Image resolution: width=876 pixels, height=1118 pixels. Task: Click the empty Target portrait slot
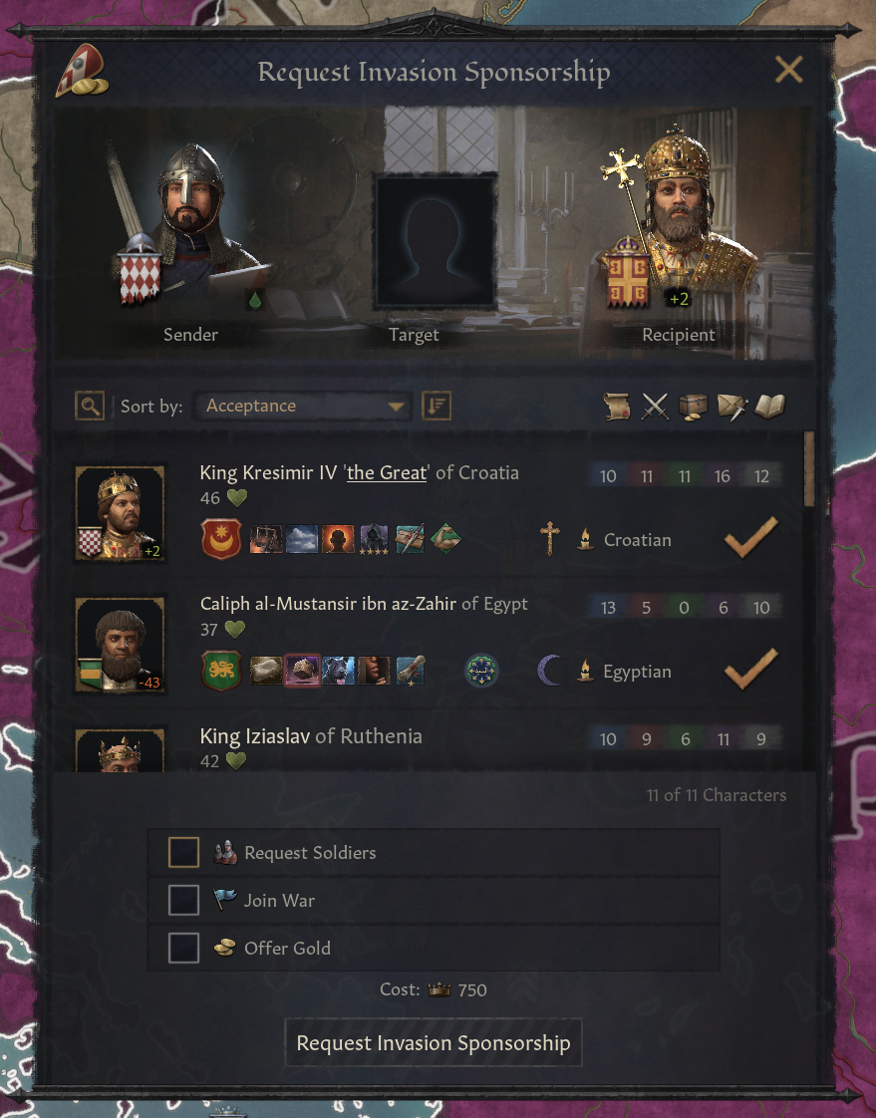click(435, 242)
